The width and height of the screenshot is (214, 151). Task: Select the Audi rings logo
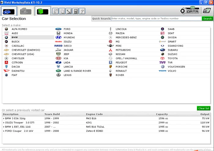[6, 33]
